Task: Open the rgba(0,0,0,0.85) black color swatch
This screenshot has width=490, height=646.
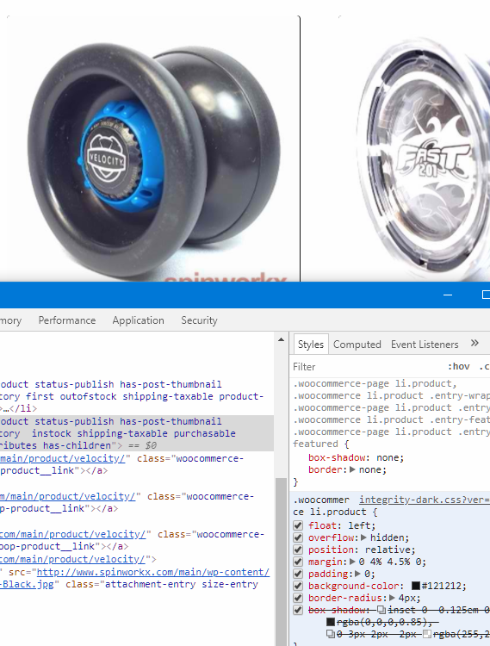Action: click(x=331, y=622)
